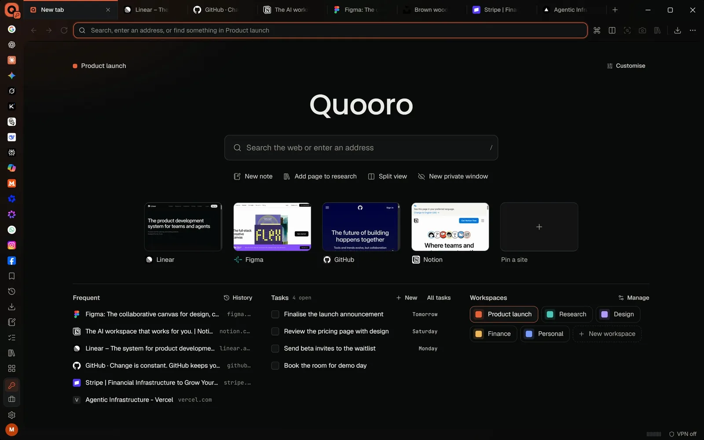Viewport: 704px width, 440px height.
Task: Open the ChatGPT icon in the sidebar
Action: coord(12,44)
